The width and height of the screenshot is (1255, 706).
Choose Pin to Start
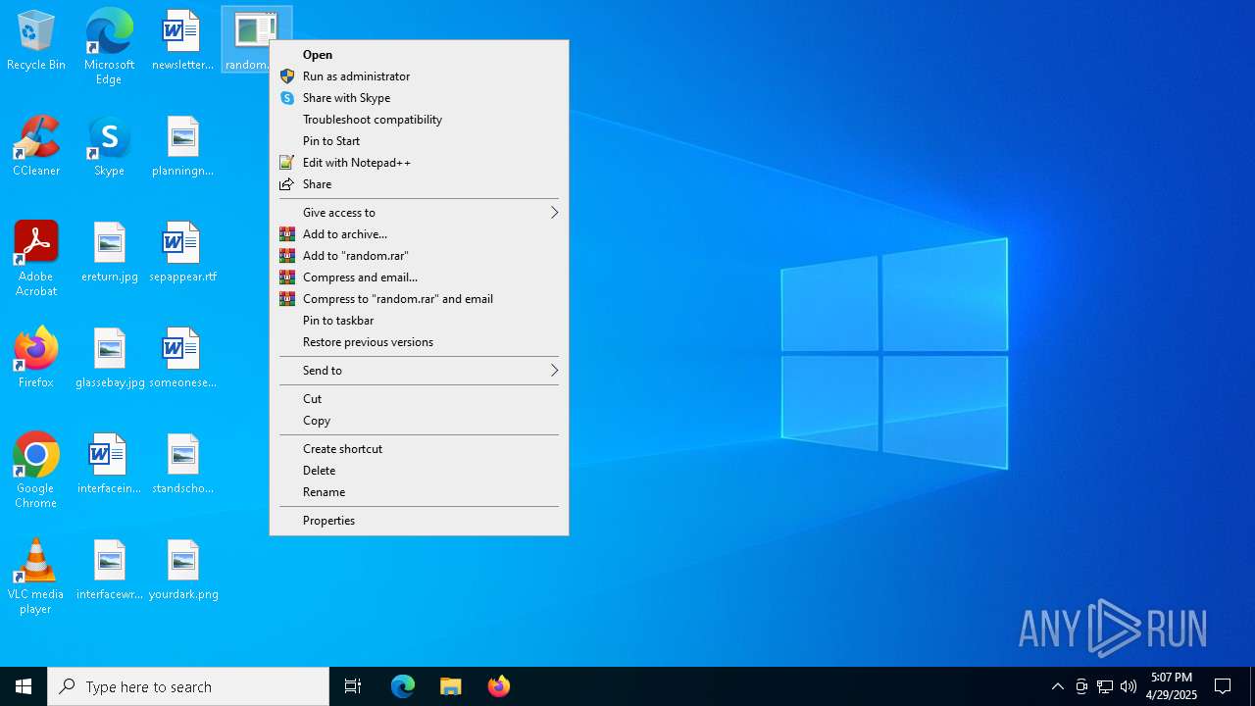pos(419,141)
